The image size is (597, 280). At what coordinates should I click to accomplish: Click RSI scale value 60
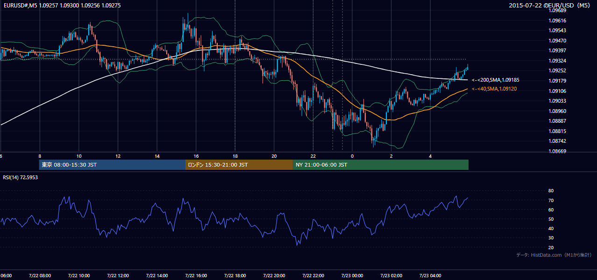[x=551, y=210]
